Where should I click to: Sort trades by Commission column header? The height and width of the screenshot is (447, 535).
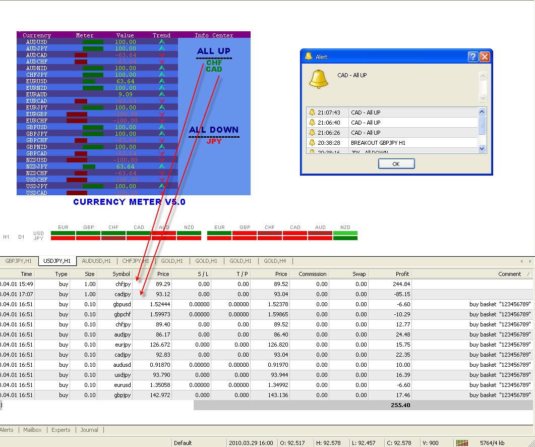click(310, 274)
